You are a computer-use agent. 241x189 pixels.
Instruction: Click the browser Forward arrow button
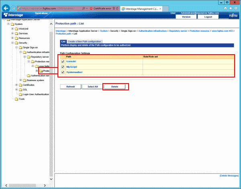click(14, 8)
